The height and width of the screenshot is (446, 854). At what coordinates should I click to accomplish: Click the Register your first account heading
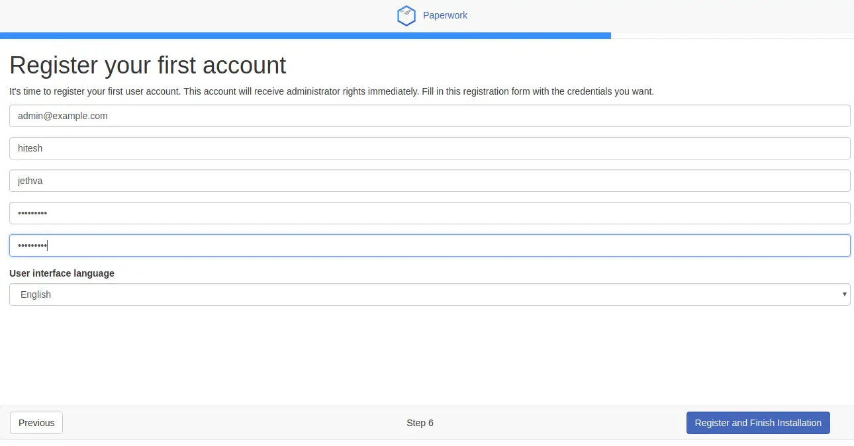click(x=148, y=66)
